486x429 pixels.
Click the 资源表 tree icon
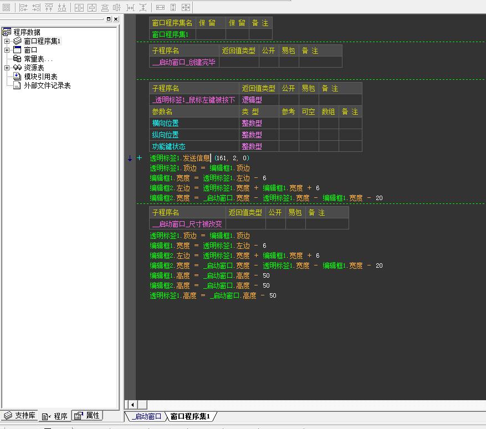(x=17, y=67)
